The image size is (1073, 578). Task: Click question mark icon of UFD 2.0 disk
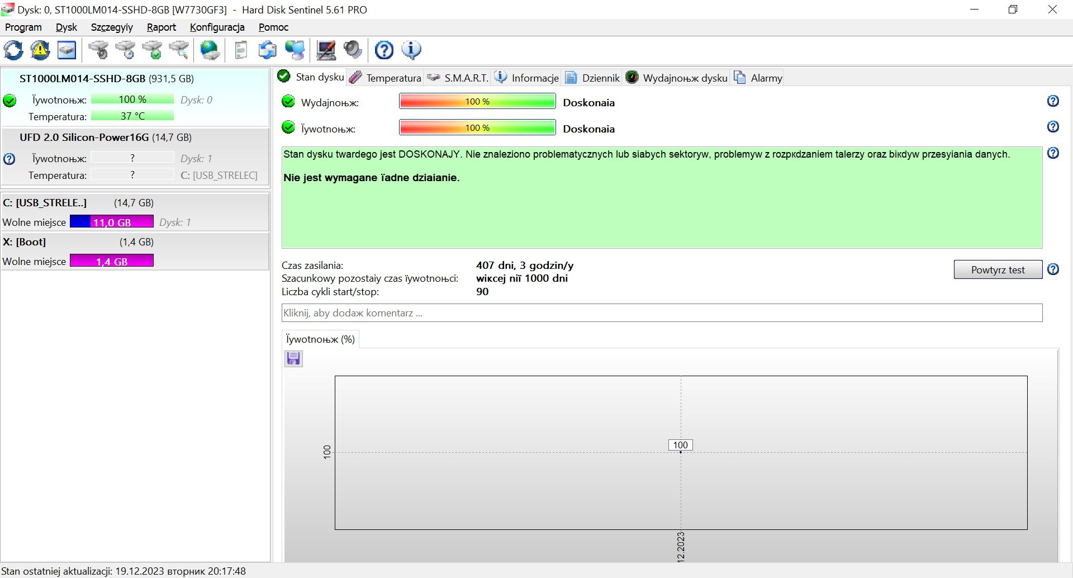pos(10,159)
